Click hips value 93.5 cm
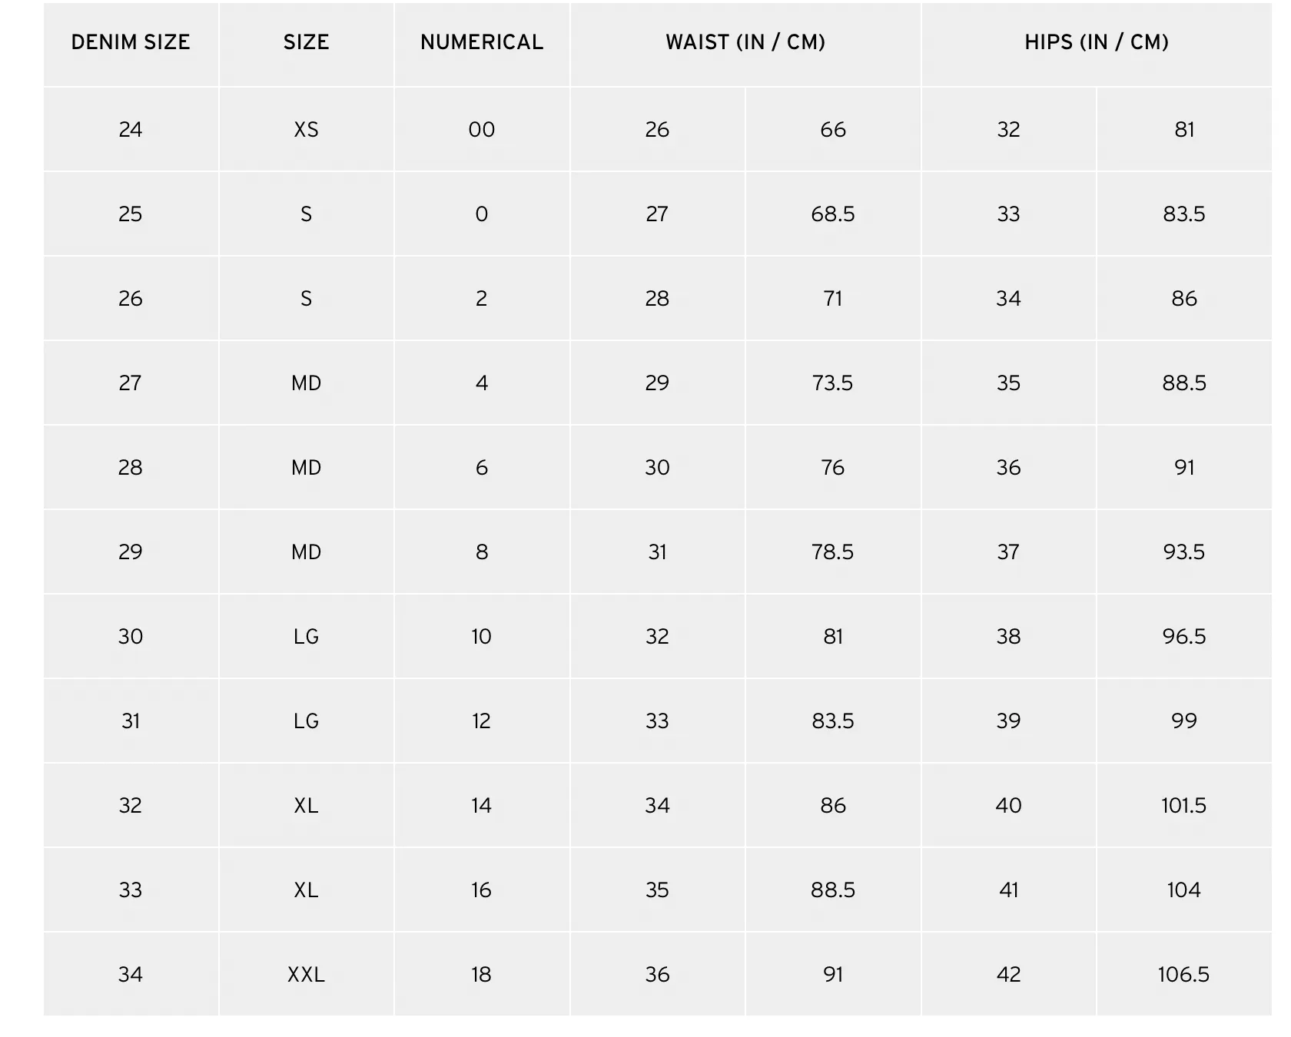Image resolution: width=1291 pixels, height=1037 pixels. coord(1184,552)
